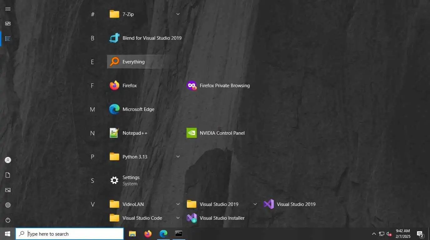Click the S letter header
Image resolution: width=430 pixels, height=240 pixels.
(92, 181)
